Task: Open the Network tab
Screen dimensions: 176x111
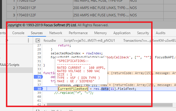Action: [56, 33]
